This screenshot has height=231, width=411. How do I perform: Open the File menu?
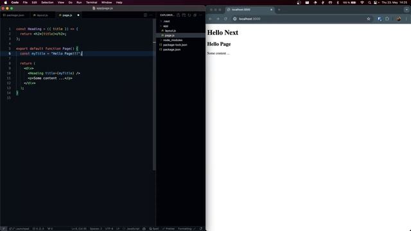point(25,3)
